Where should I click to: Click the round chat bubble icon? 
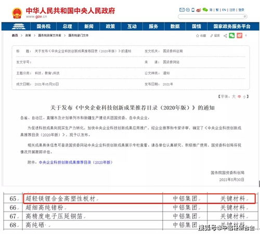(188, 10)
